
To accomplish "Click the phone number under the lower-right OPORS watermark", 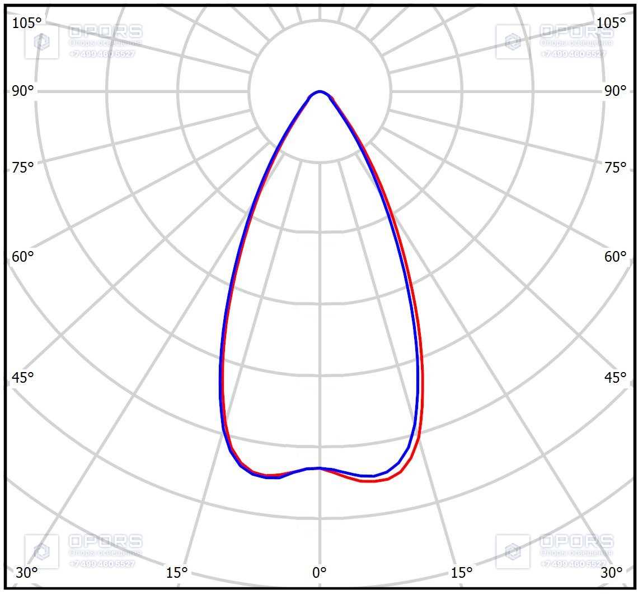I will [x=573, y=564].
